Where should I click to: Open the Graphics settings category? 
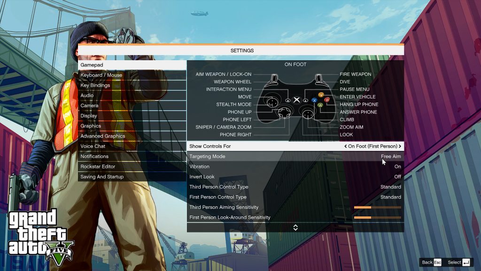(x=132, y=126)
